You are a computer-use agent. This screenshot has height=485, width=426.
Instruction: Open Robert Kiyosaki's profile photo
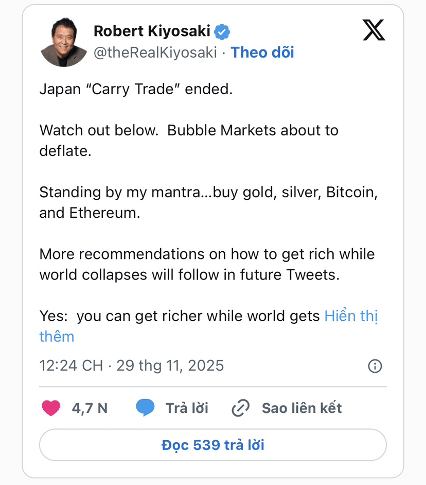tap(64, 44)
